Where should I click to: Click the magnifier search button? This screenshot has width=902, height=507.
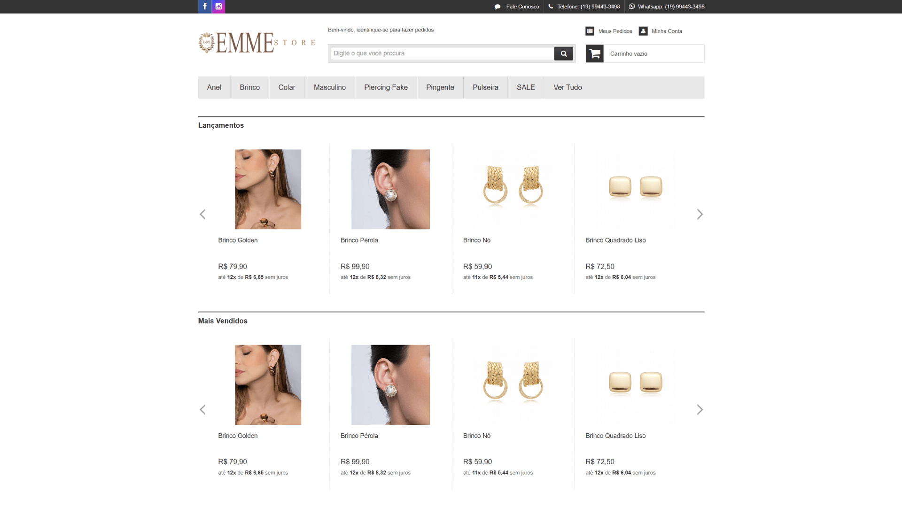pos(563,54)
